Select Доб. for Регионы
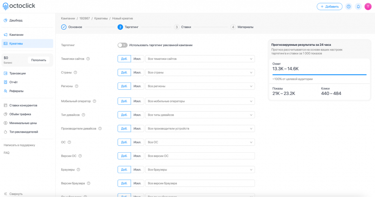Screen dimensions: 375x197 [x=124, y=86]
